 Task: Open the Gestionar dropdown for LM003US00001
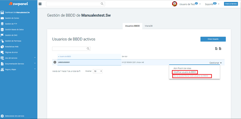click(x=216, y=63)
